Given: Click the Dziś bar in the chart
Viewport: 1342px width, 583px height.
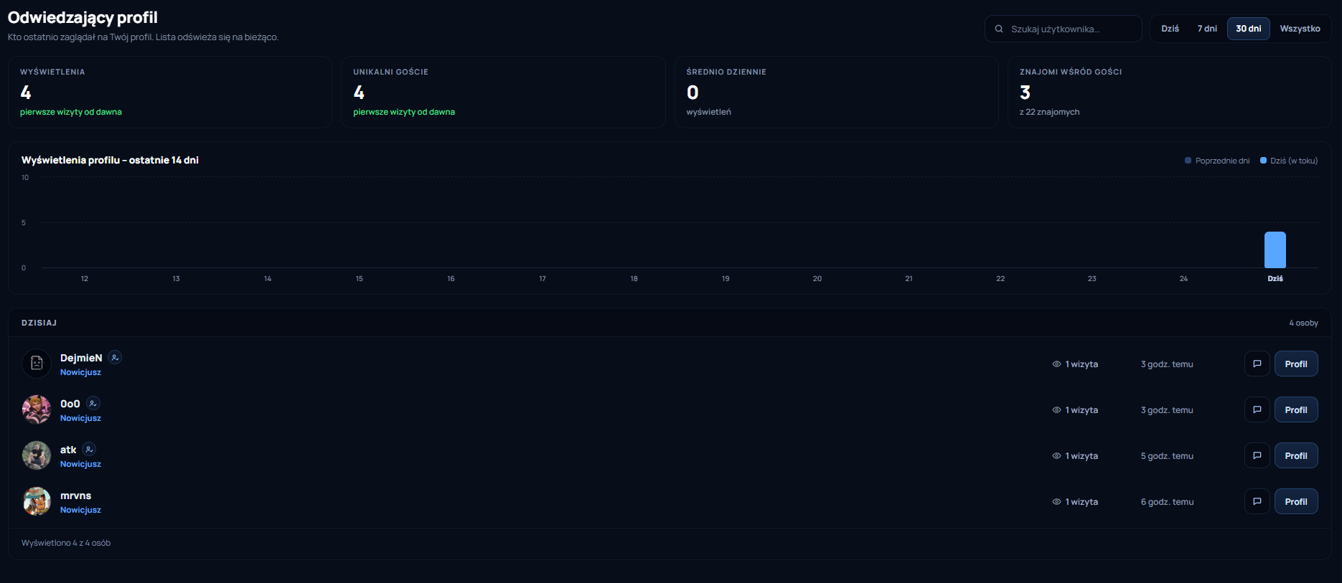Looking at the screenshot, I should coord(1275,250).
